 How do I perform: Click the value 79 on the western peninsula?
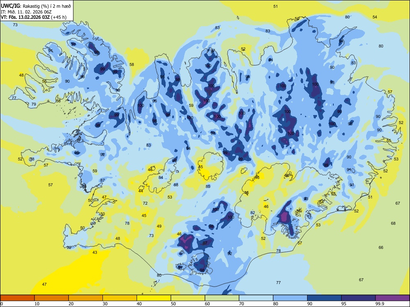(x=34, y=104)
